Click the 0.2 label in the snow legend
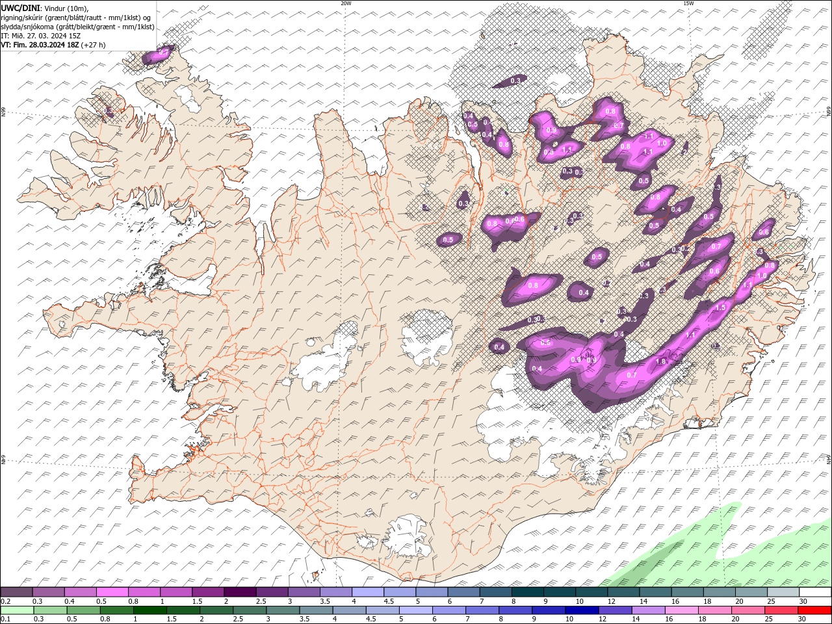Screen dimensions: 832x624 click(5, 601)
